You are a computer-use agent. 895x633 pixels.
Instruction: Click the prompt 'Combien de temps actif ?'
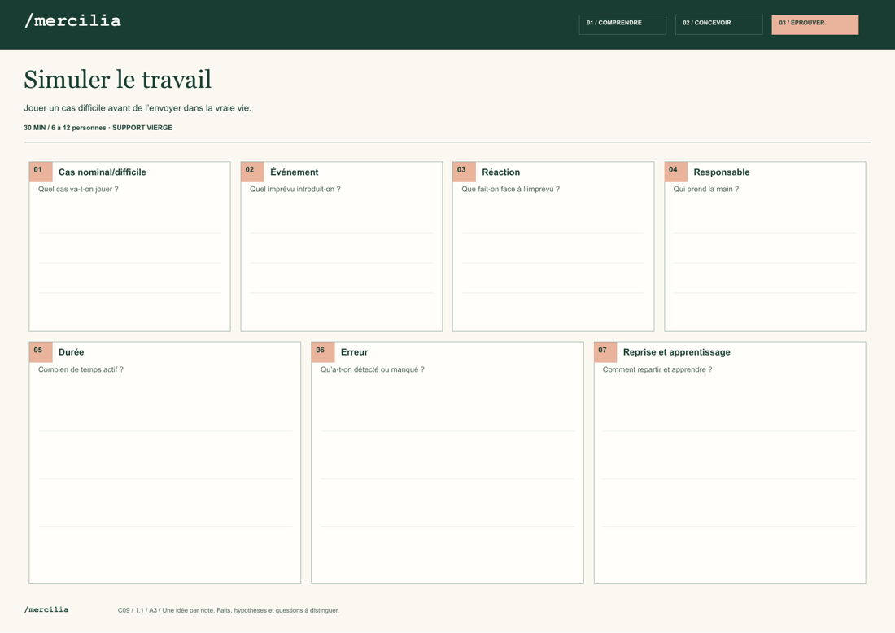coord(81,369)
